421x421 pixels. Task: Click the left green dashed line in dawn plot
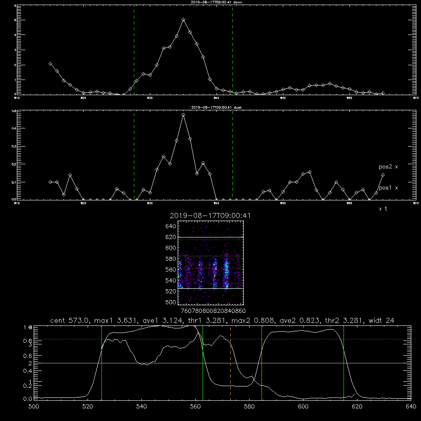(134, 50)
